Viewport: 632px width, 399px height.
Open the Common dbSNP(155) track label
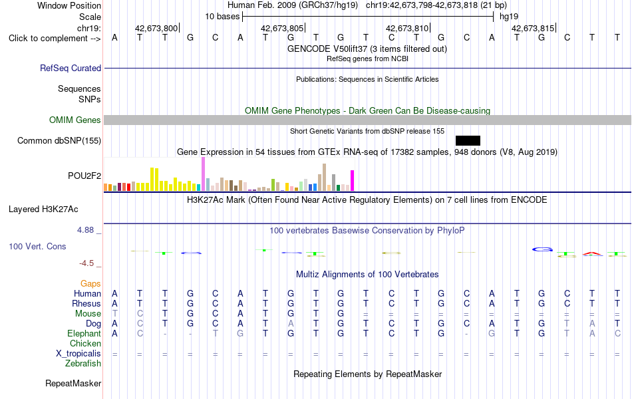point(59,141)
